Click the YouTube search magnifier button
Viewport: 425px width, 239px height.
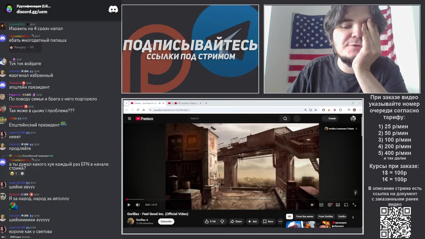point(285,119)
